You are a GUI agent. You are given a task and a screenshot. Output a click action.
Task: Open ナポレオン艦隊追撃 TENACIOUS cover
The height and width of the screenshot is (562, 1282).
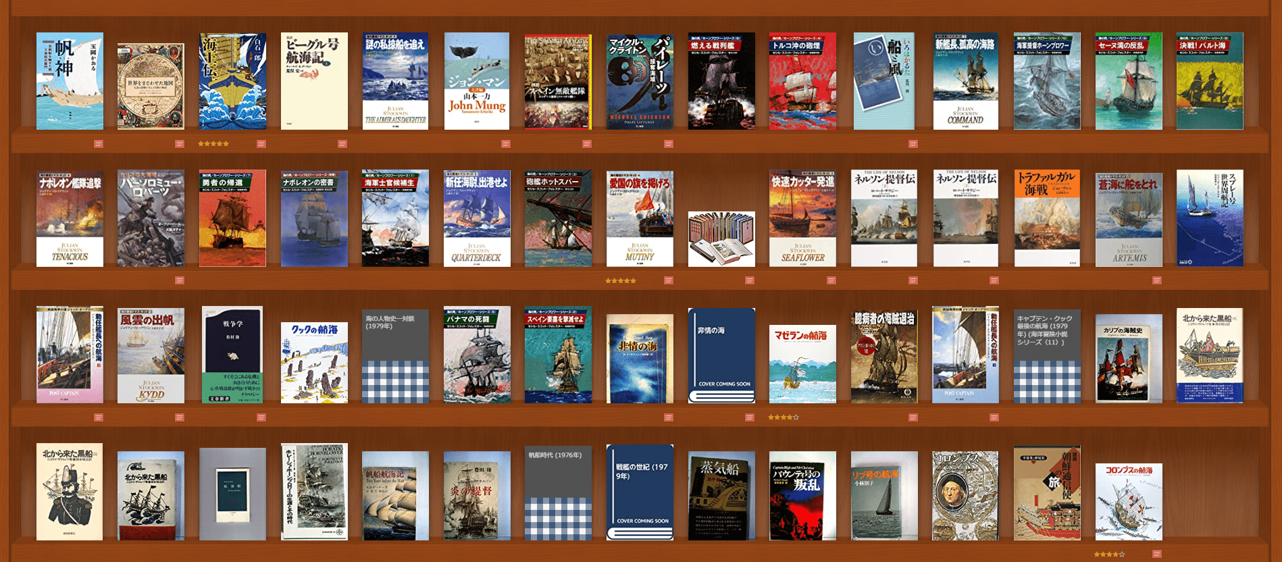point(70,218)
